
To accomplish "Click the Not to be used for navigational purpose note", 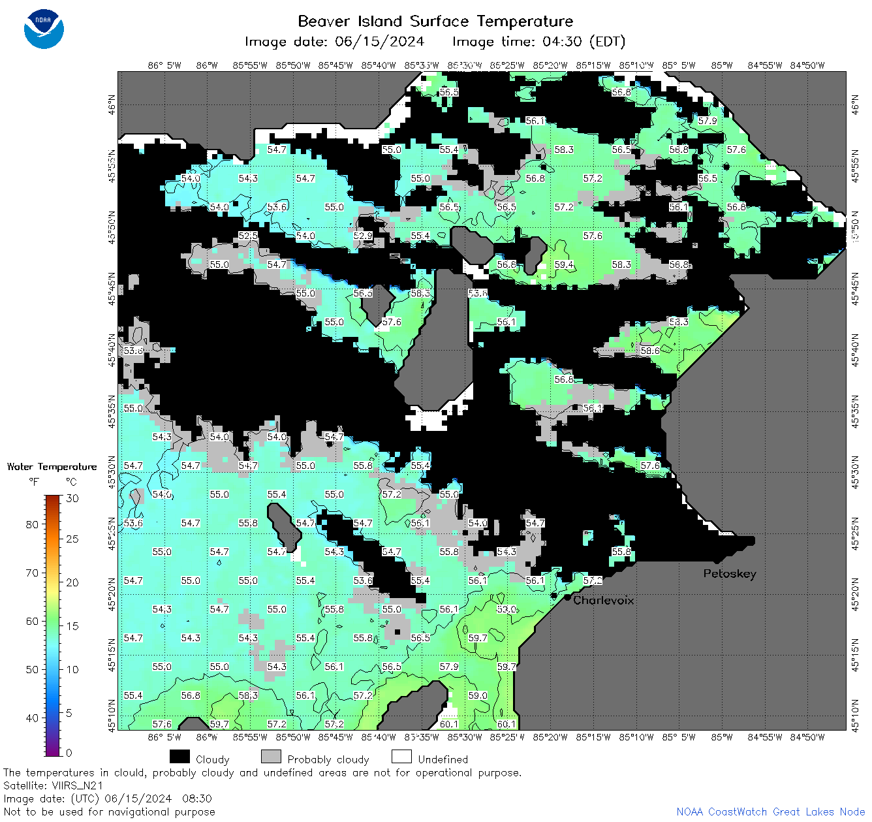I will point(110,812).
